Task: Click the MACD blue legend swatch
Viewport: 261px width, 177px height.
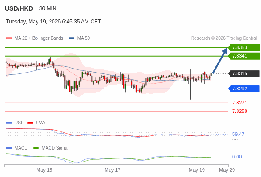Action: (x=9, y=148)
